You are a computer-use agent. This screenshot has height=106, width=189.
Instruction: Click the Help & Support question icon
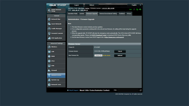pos(68,90)
